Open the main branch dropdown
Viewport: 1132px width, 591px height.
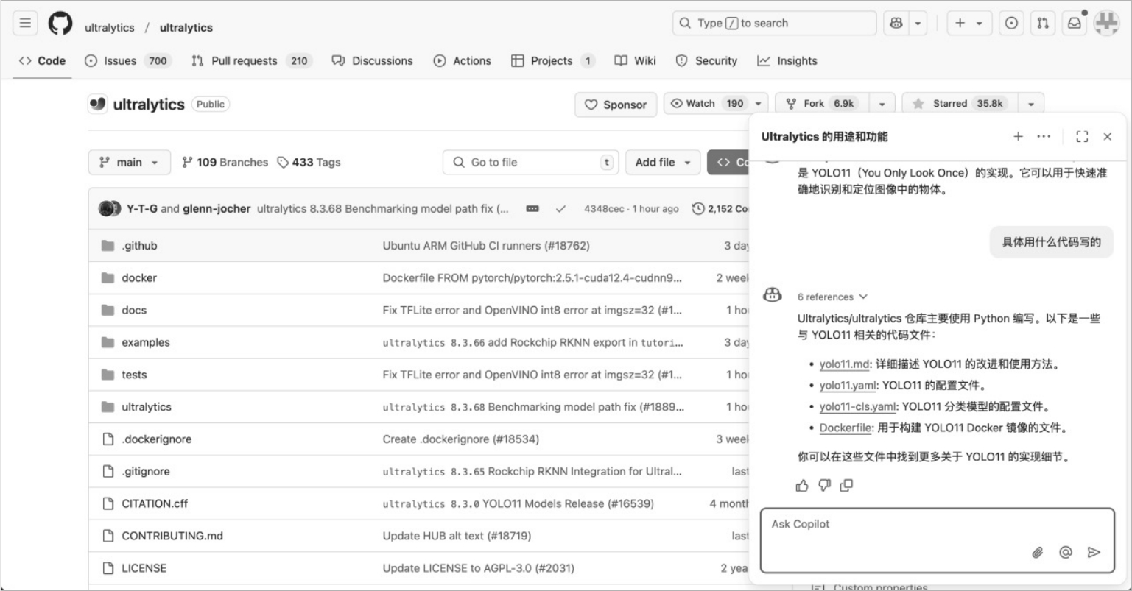(x=129, y=162)
